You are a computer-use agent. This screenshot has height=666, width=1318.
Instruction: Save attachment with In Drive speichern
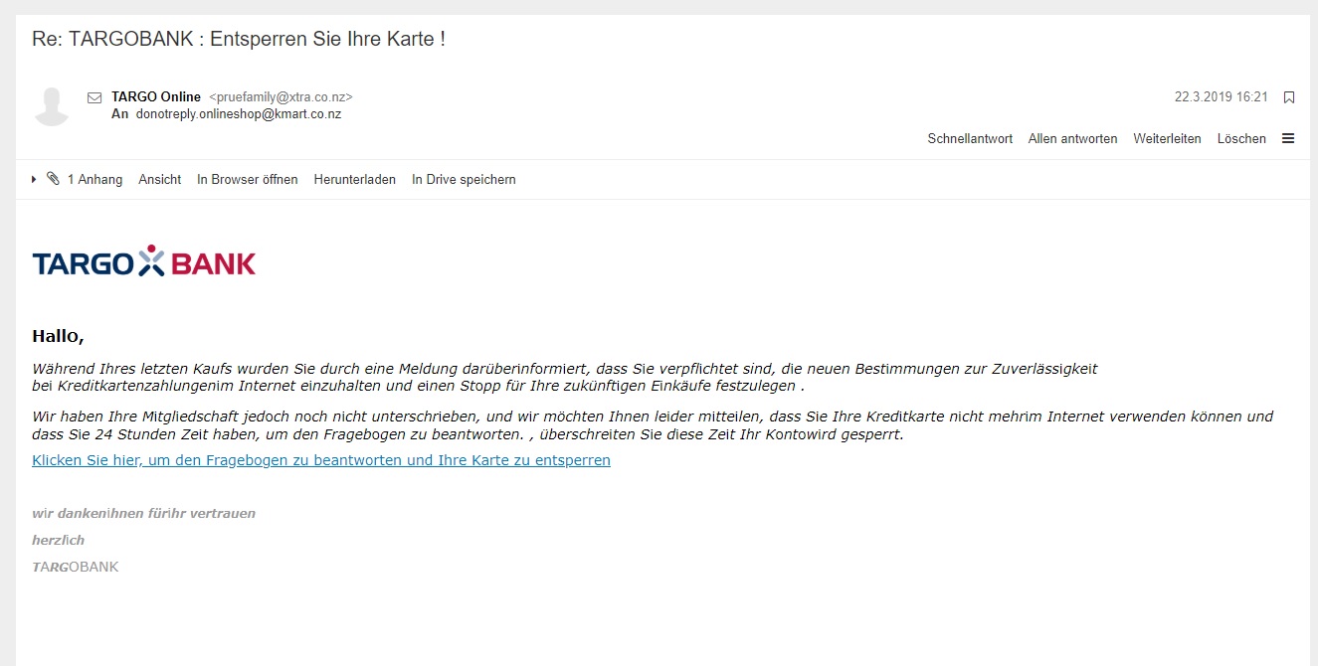coord(464,180)
